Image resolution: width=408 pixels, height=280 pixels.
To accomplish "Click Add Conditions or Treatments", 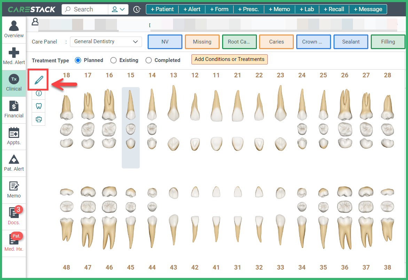I will [x=229, y=59].
